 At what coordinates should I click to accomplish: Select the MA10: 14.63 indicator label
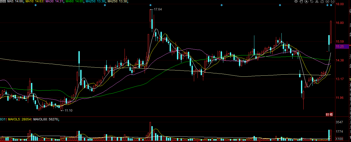coord(35,2)
